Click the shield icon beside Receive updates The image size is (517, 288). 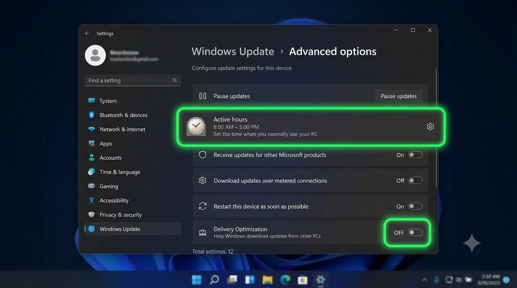203,155
